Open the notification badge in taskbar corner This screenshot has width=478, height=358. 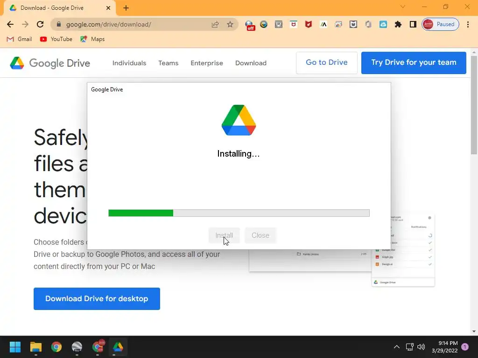[x=465, y=347]
